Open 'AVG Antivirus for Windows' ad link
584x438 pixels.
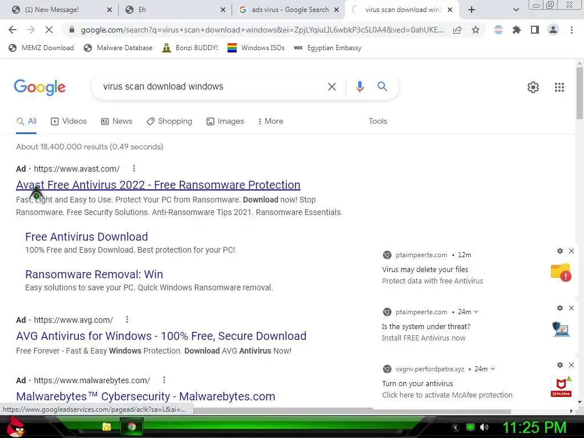tap(161, 336)
